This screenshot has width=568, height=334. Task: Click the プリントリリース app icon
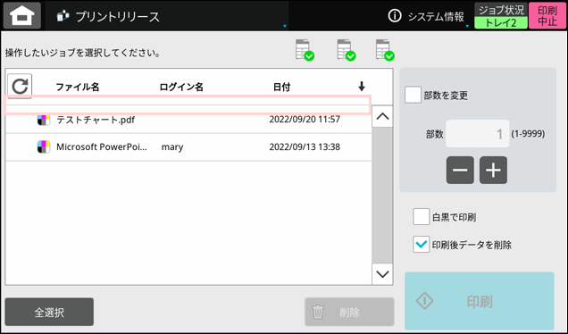(x=63, y=16)
